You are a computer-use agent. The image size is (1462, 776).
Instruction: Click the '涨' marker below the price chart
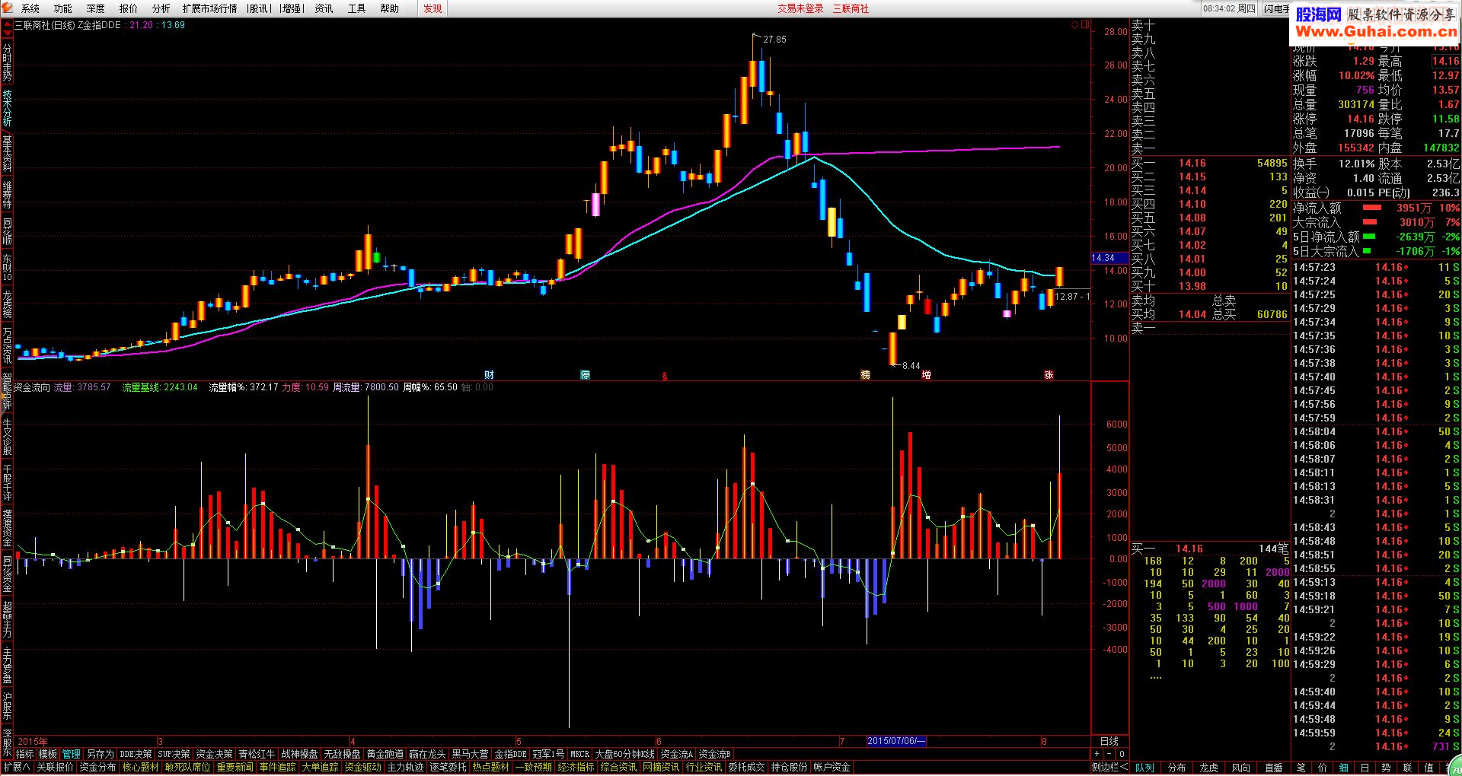point(1049,374)
